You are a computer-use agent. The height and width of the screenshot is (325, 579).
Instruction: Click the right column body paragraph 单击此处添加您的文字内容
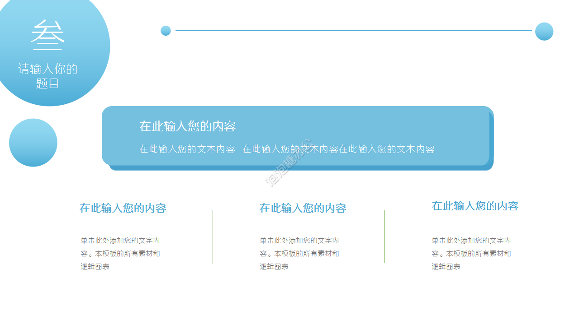[471, 253]
